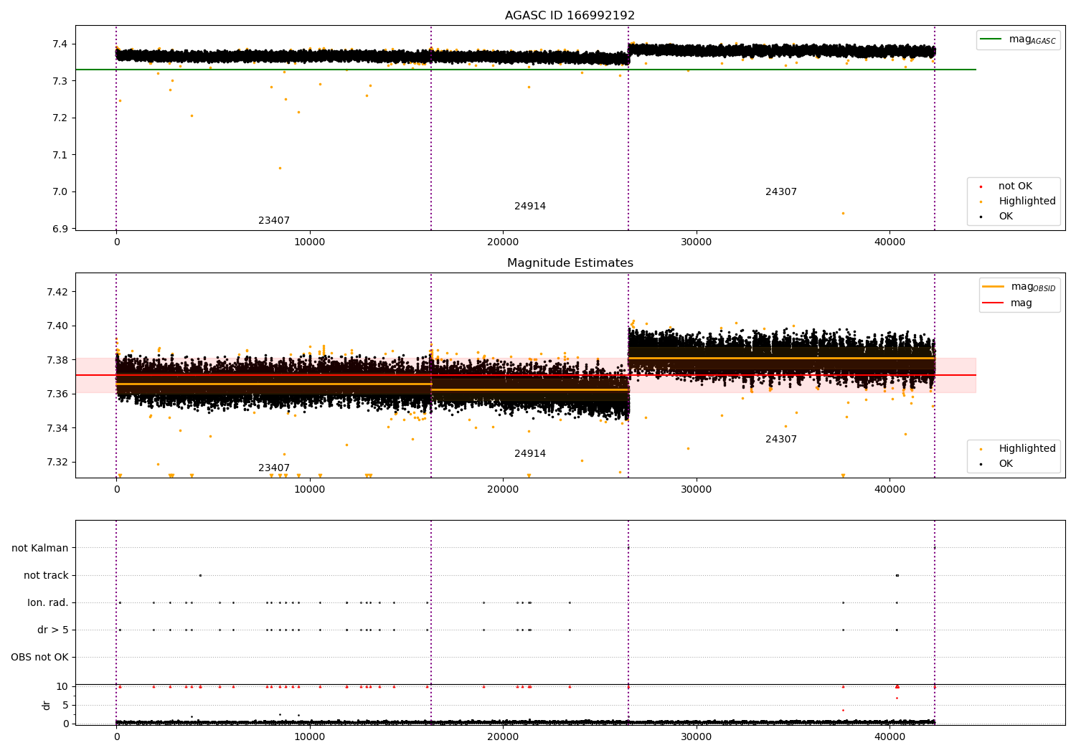The height and width of the screenshot is (753, 1076).
Task: Click obsid label 24307 in top plot
Action: (x=781, y=192)
